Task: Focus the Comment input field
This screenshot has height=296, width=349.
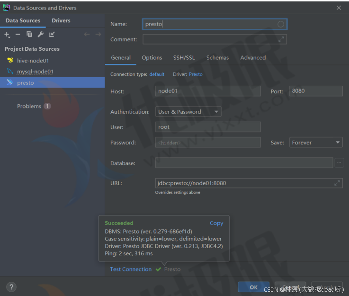Action: tap(215, 39)
